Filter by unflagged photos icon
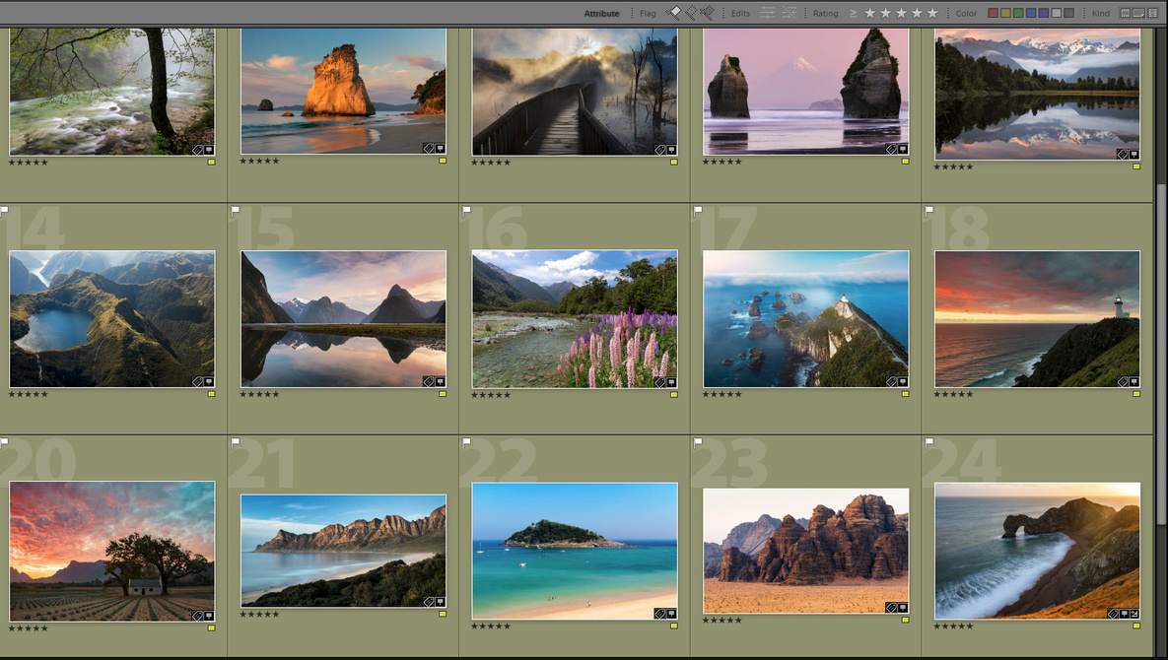Viewport: 1168px width, 660px height. point(690,13)
